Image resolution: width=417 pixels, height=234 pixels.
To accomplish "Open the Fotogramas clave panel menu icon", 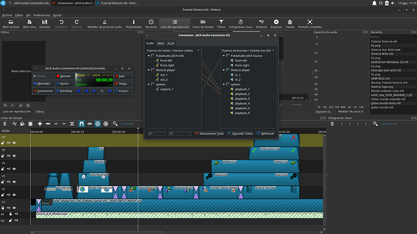I will pyautogui.click(x=332, y=124).
